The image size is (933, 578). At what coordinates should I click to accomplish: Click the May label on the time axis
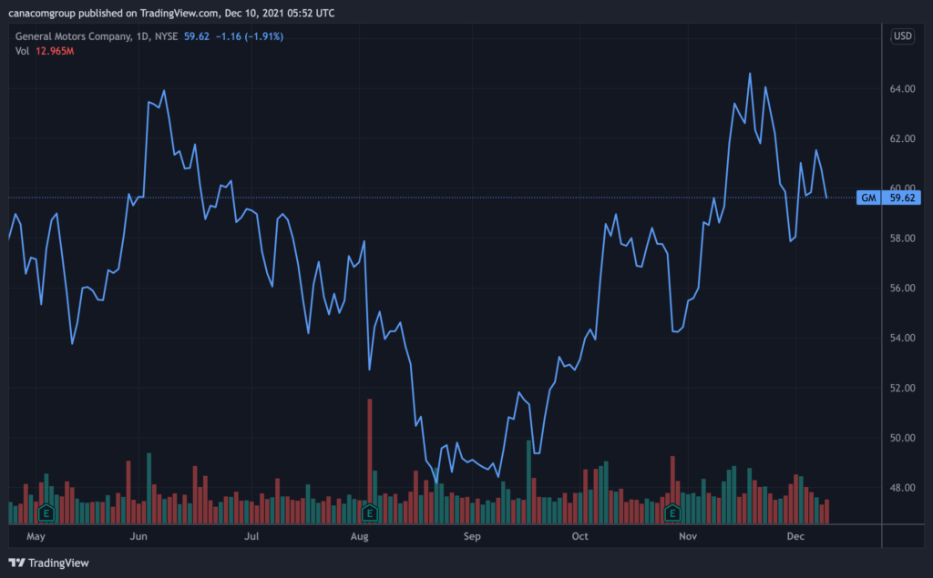(36, 536)
